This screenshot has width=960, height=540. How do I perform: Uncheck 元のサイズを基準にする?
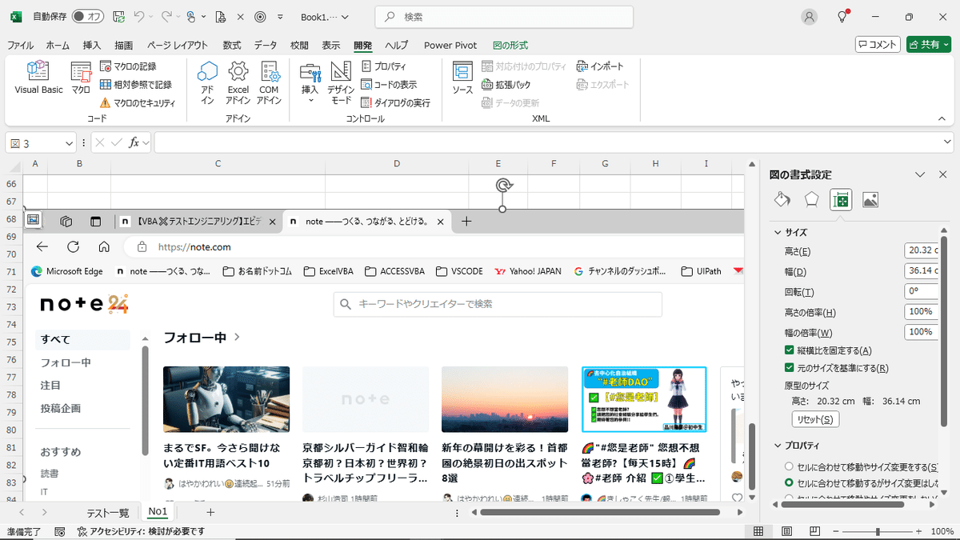tap(789, 368)
